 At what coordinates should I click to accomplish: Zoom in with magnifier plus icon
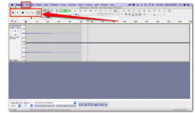pyautogui.click(x=126, y=14)
